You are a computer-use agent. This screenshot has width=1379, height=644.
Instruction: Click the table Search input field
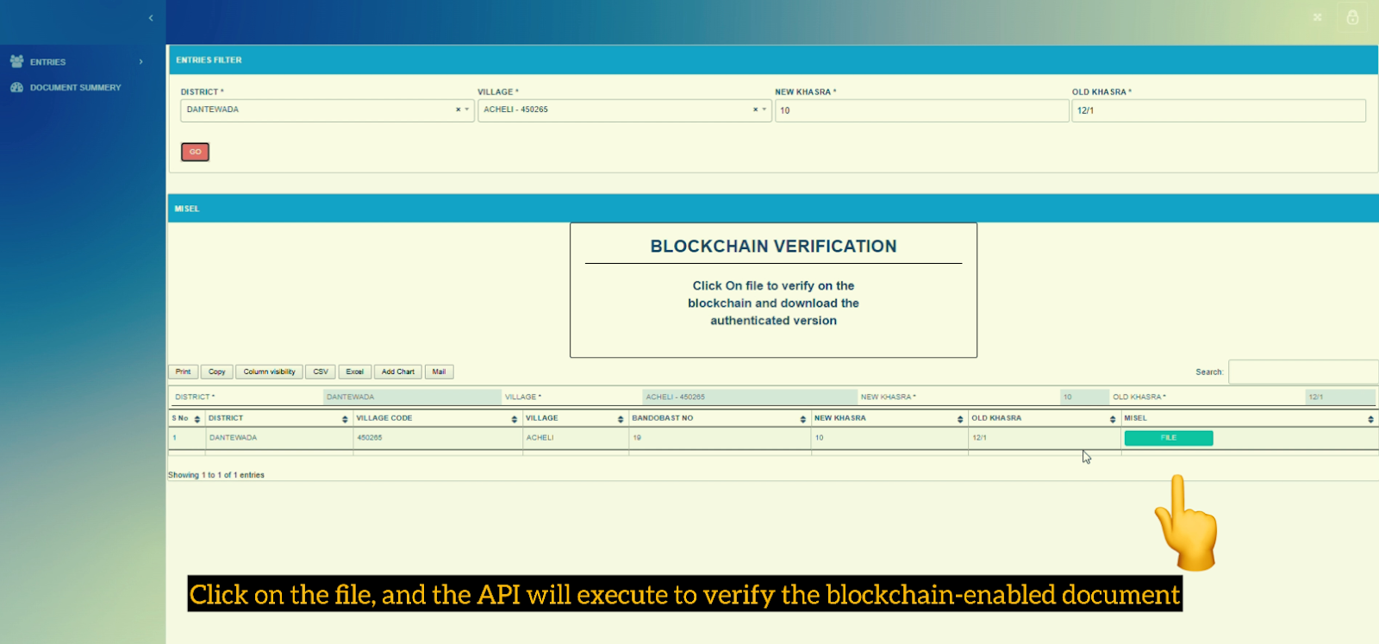[x=1301, y=372]
